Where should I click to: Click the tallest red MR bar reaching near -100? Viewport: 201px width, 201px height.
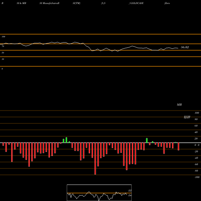coord(95,158)
